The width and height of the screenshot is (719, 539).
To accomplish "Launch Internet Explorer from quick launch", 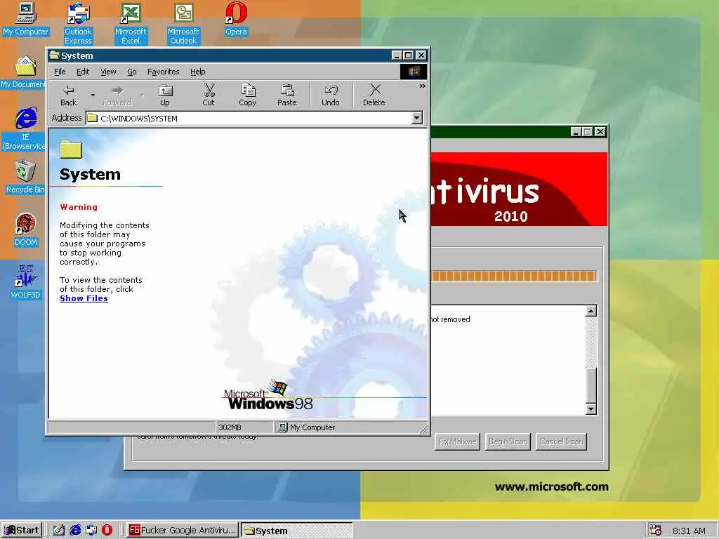I will (75, 531).
